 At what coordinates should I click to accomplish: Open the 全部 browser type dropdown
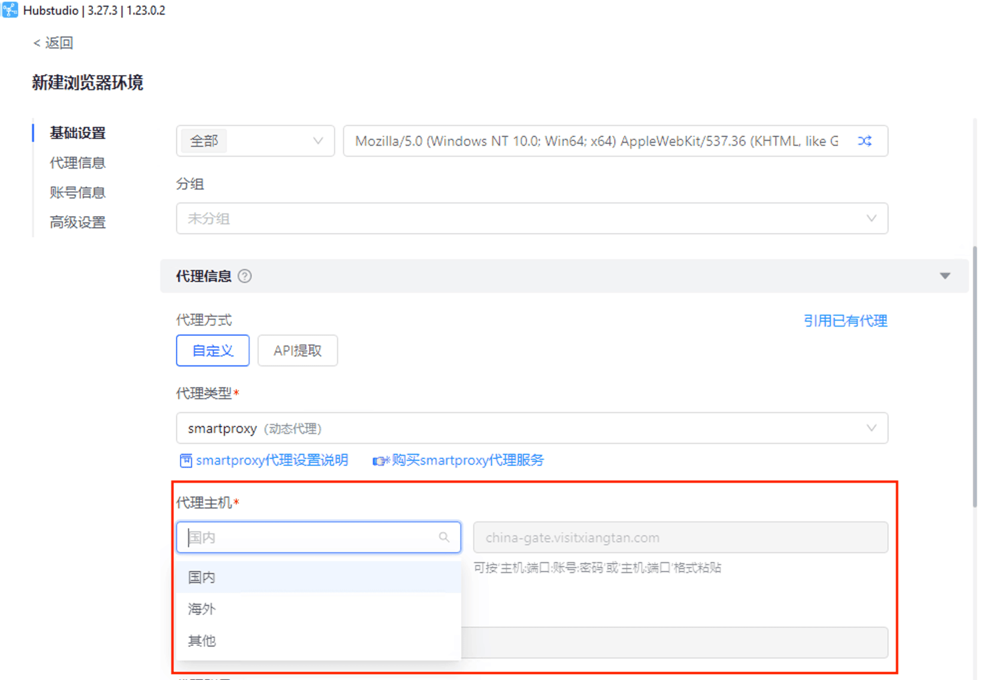pyautogui.click(x=255, y=141)
